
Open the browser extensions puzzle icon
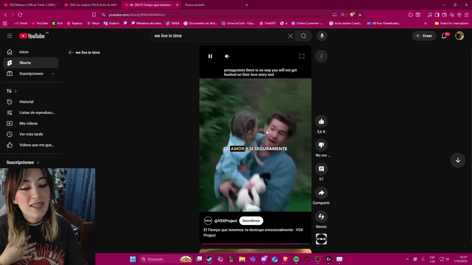[x=410, y=15]
